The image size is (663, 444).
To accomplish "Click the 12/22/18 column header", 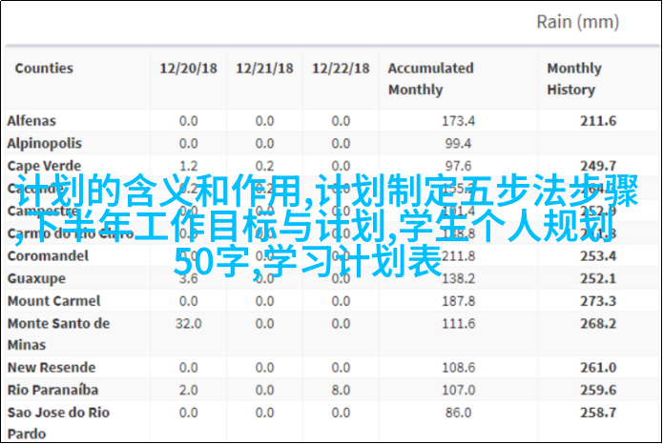I will [x=340, y=69].
